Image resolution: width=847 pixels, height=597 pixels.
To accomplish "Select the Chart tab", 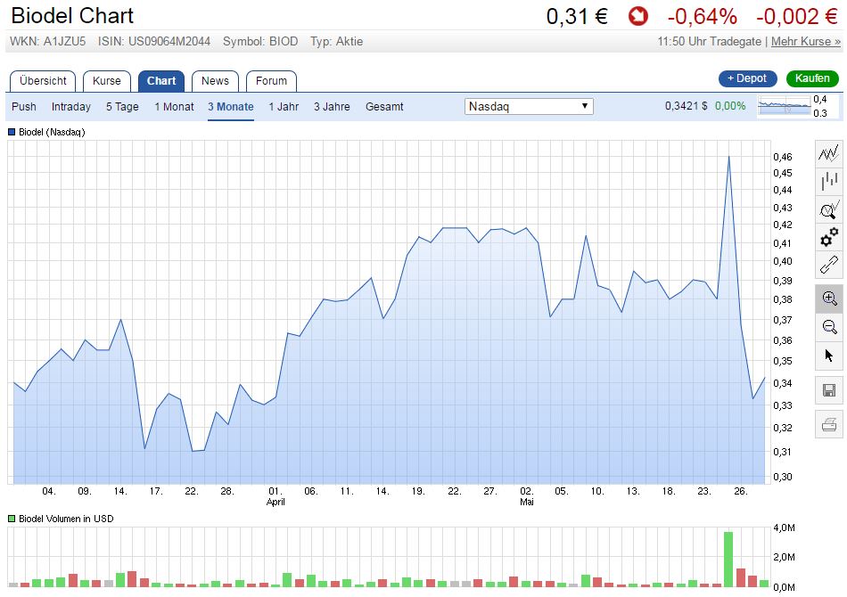I will 161,81.
